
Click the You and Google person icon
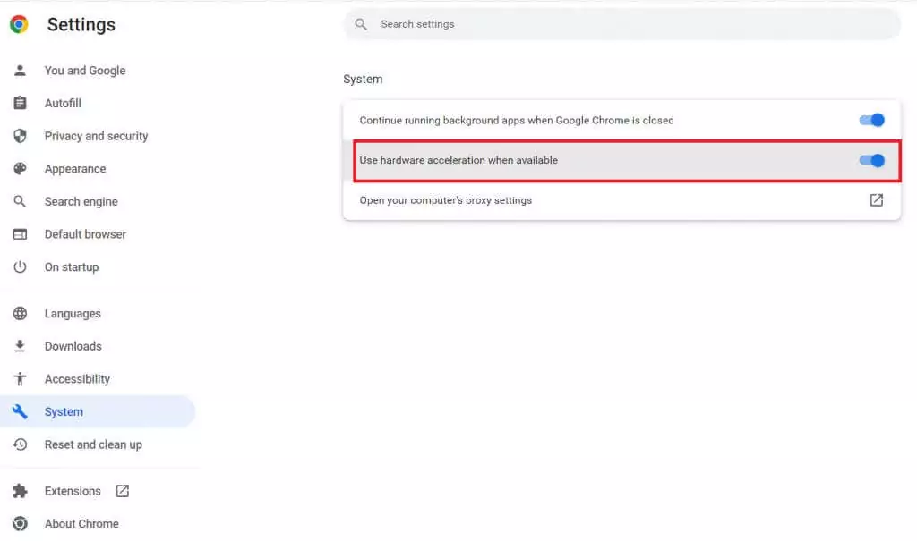pyautogui.click(x=20, y=71)
